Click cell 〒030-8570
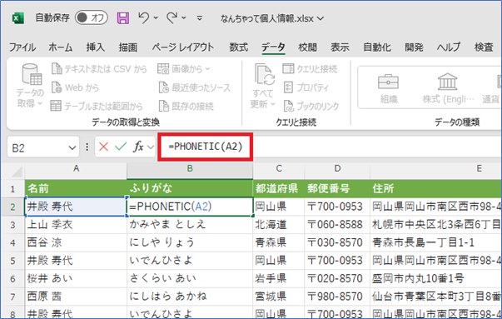Screen dimensions: 502x319 click(x=337, y=242)
